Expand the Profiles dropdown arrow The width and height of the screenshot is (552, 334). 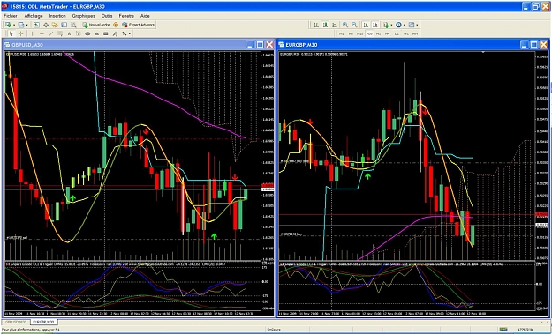(26, 25)
